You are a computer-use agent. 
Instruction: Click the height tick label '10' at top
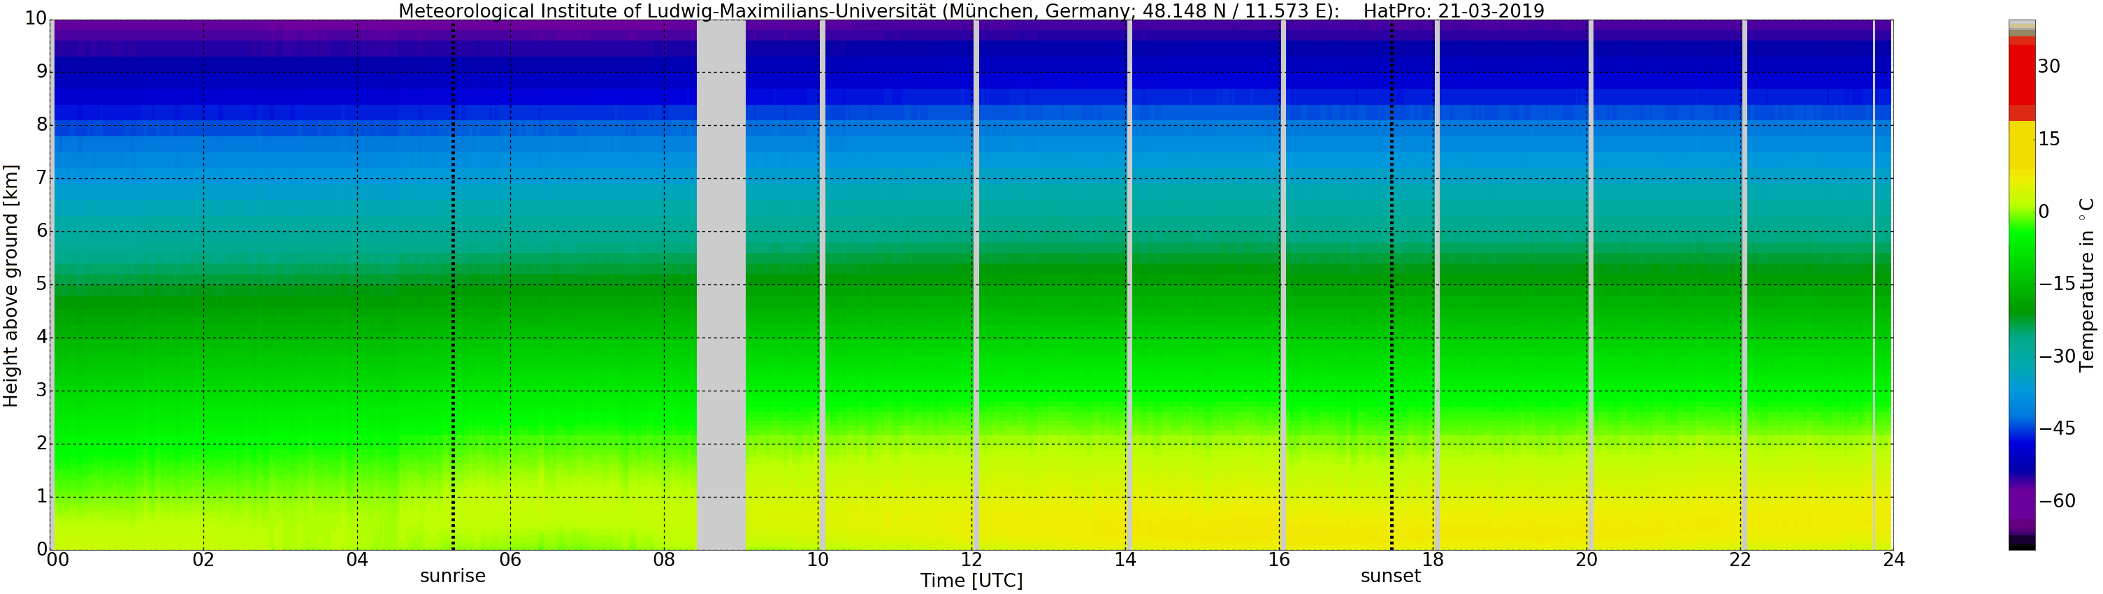click(x=36, y=20)
